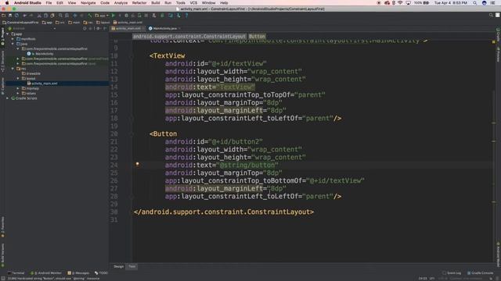Click the Search Everywhere magnifier at top right
Image resolution: width=501 pixels, height=281 pixels.
tap(491, 16)
